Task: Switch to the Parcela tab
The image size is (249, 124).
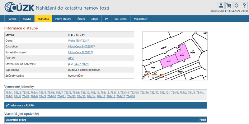Action: tap(12, 19)
